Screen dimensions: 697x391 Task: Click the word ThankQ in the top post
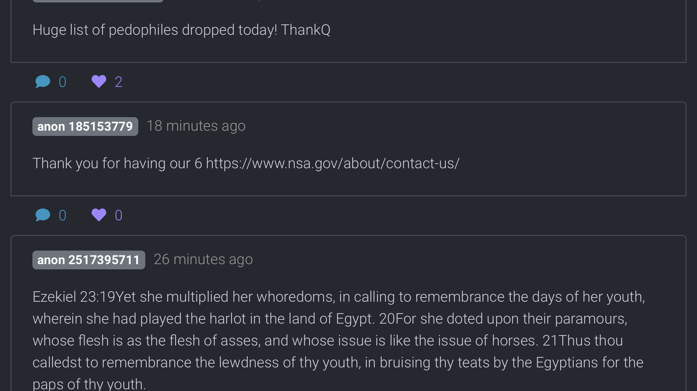305,30
